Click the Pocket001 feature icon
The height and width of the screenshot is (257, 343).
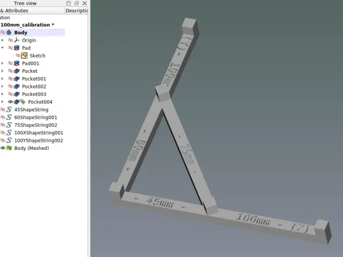pos(17,79)
